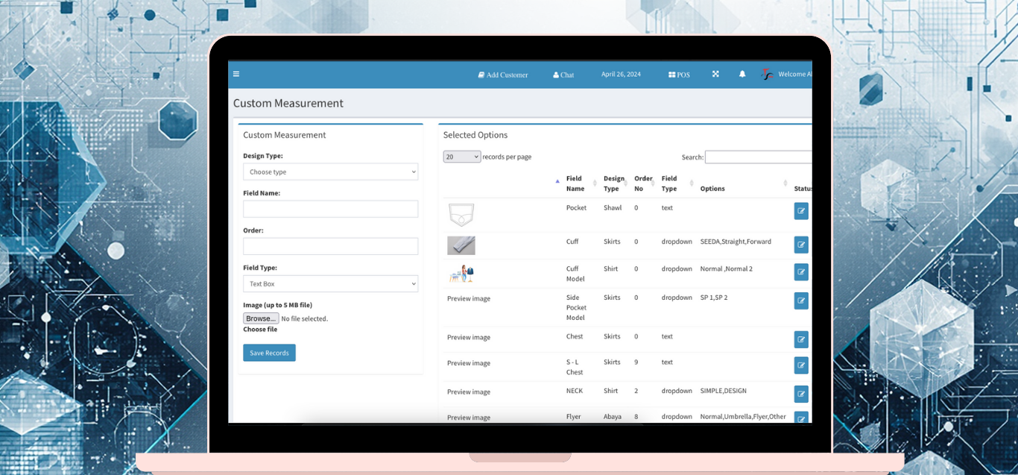This screenshot has width=1018, height=475.
Task: Click inside the Search input field
Action: [758, 157]
